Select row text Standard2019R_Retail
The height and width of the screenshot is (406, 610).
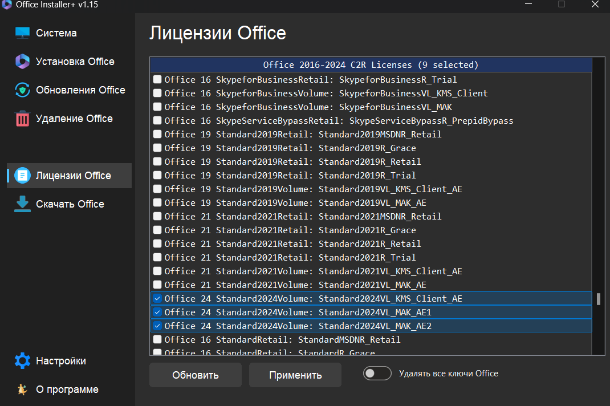(x=292, y=162)
